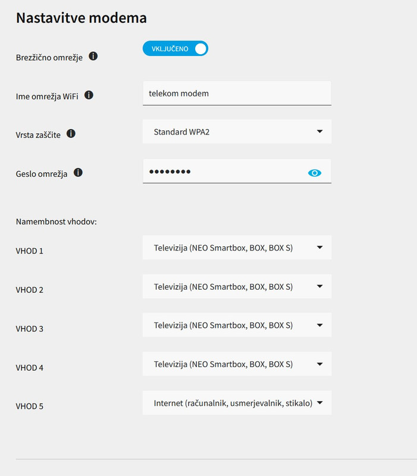Select the 'VHOD 5' label
The width and height of the screenshot is (417, 476).
pyautogui.click(x=29, y=406)
